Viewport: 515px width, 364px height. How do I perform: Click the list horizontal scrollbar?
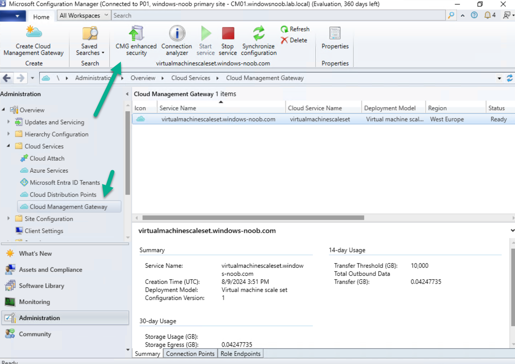tap(253, 217)
